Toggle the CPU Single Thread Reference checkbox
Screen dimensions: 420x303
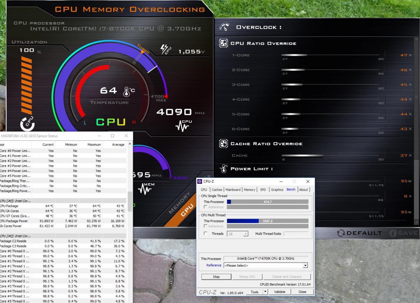point(206,207)
